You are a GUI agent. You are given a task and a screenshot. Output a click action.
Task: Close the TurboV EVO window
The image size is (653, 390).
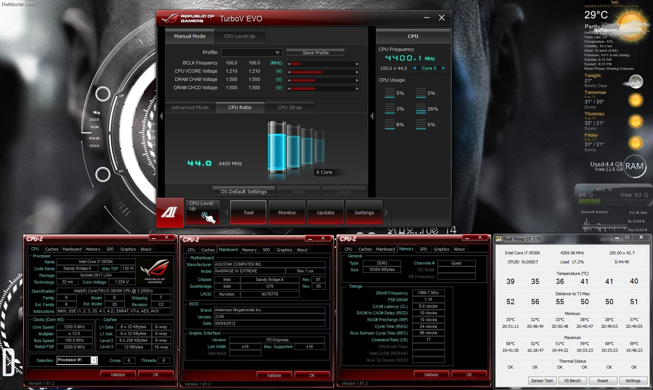tap(442, 18)
